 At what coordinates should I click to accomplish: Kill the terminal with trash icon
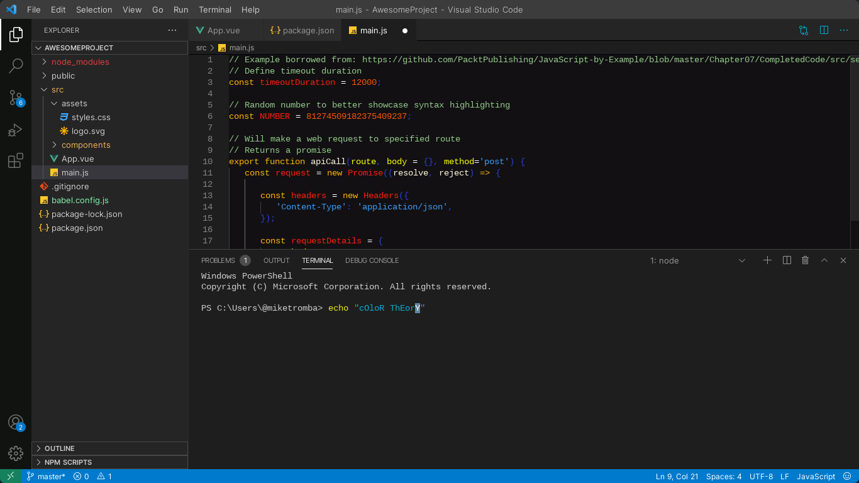(x=805, y=260)
